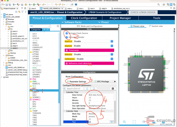Uncheck the Activate Calendar checkbox
Screen dimensions: 177x127
pyautogui.click(x=67, y=37)
